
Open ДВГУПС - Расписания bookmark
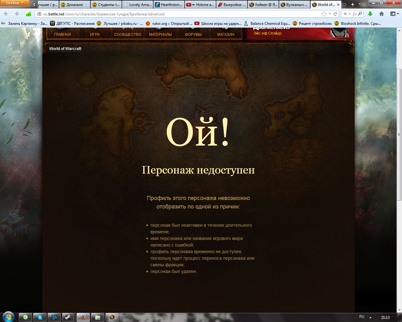72,23
